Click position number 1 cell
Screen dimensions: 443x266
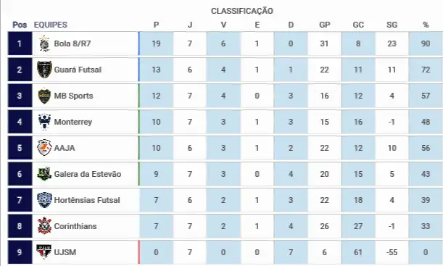pos(20,43)
